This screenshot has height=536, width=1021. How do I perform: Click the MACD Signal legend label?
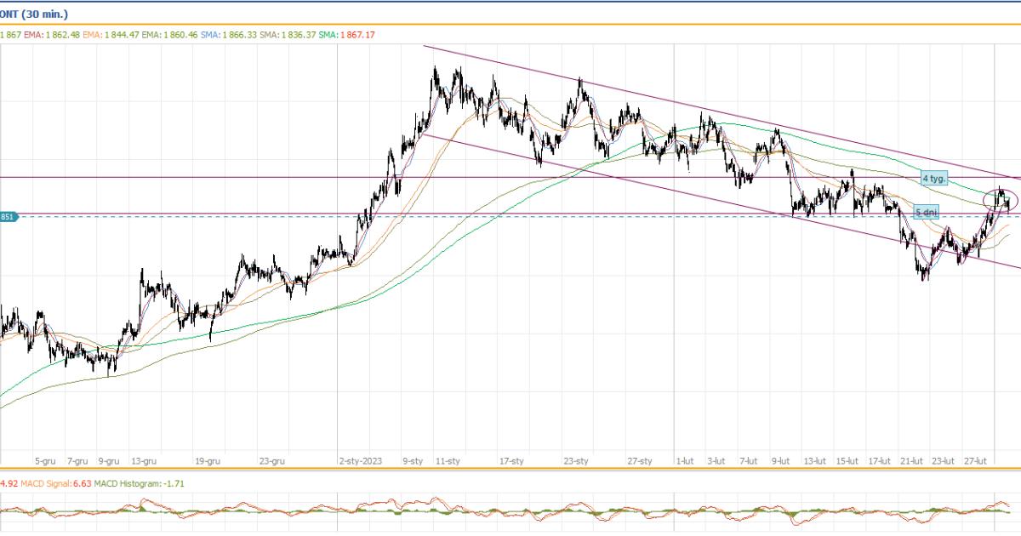(x=50, y=483)
